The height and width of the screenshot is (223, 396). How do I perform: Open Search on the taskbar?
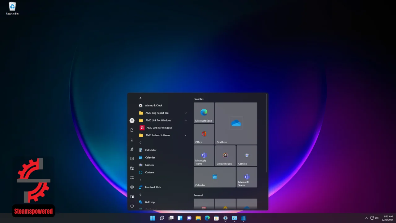162,218
